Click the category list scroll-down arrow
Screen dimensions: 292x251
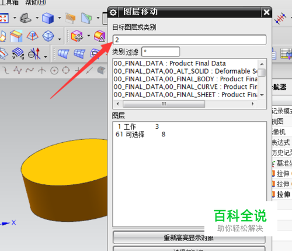262,95
